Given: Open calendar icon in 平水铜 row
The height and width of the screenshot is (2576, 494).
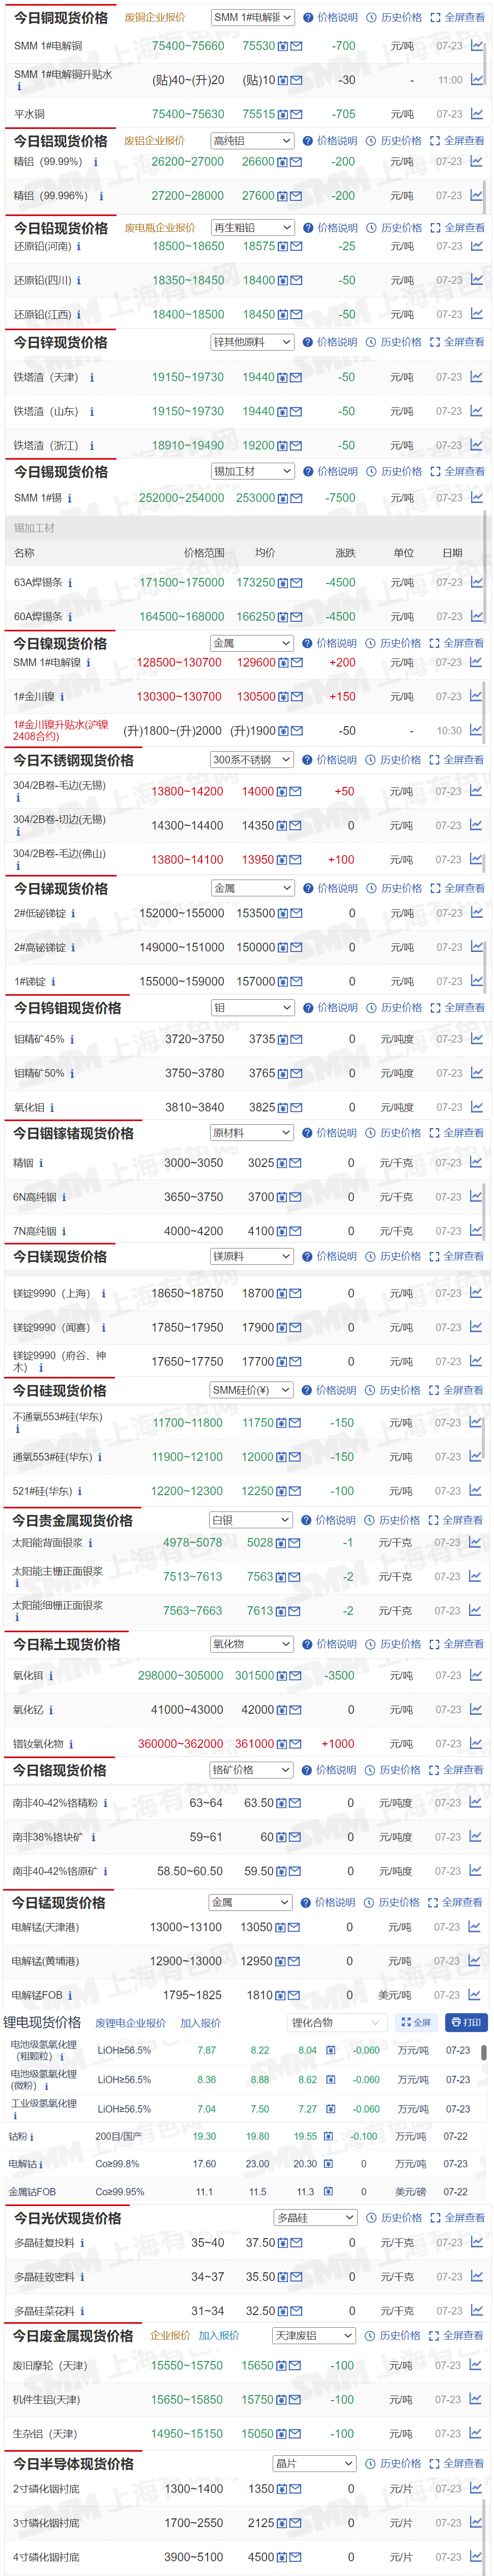Looking at the screenshot, I should (x=283, y=115).
